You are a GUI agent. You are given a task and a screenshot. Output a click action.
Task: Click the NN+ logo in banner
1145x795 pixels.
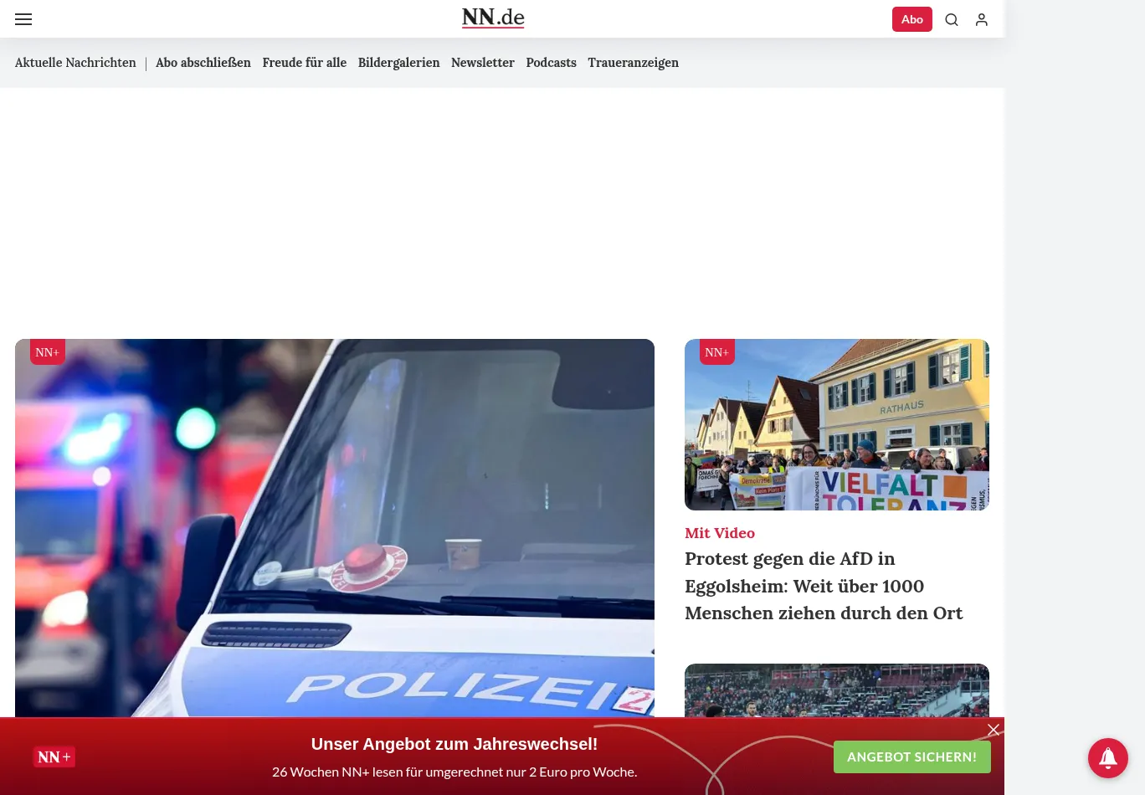point(54,757)
